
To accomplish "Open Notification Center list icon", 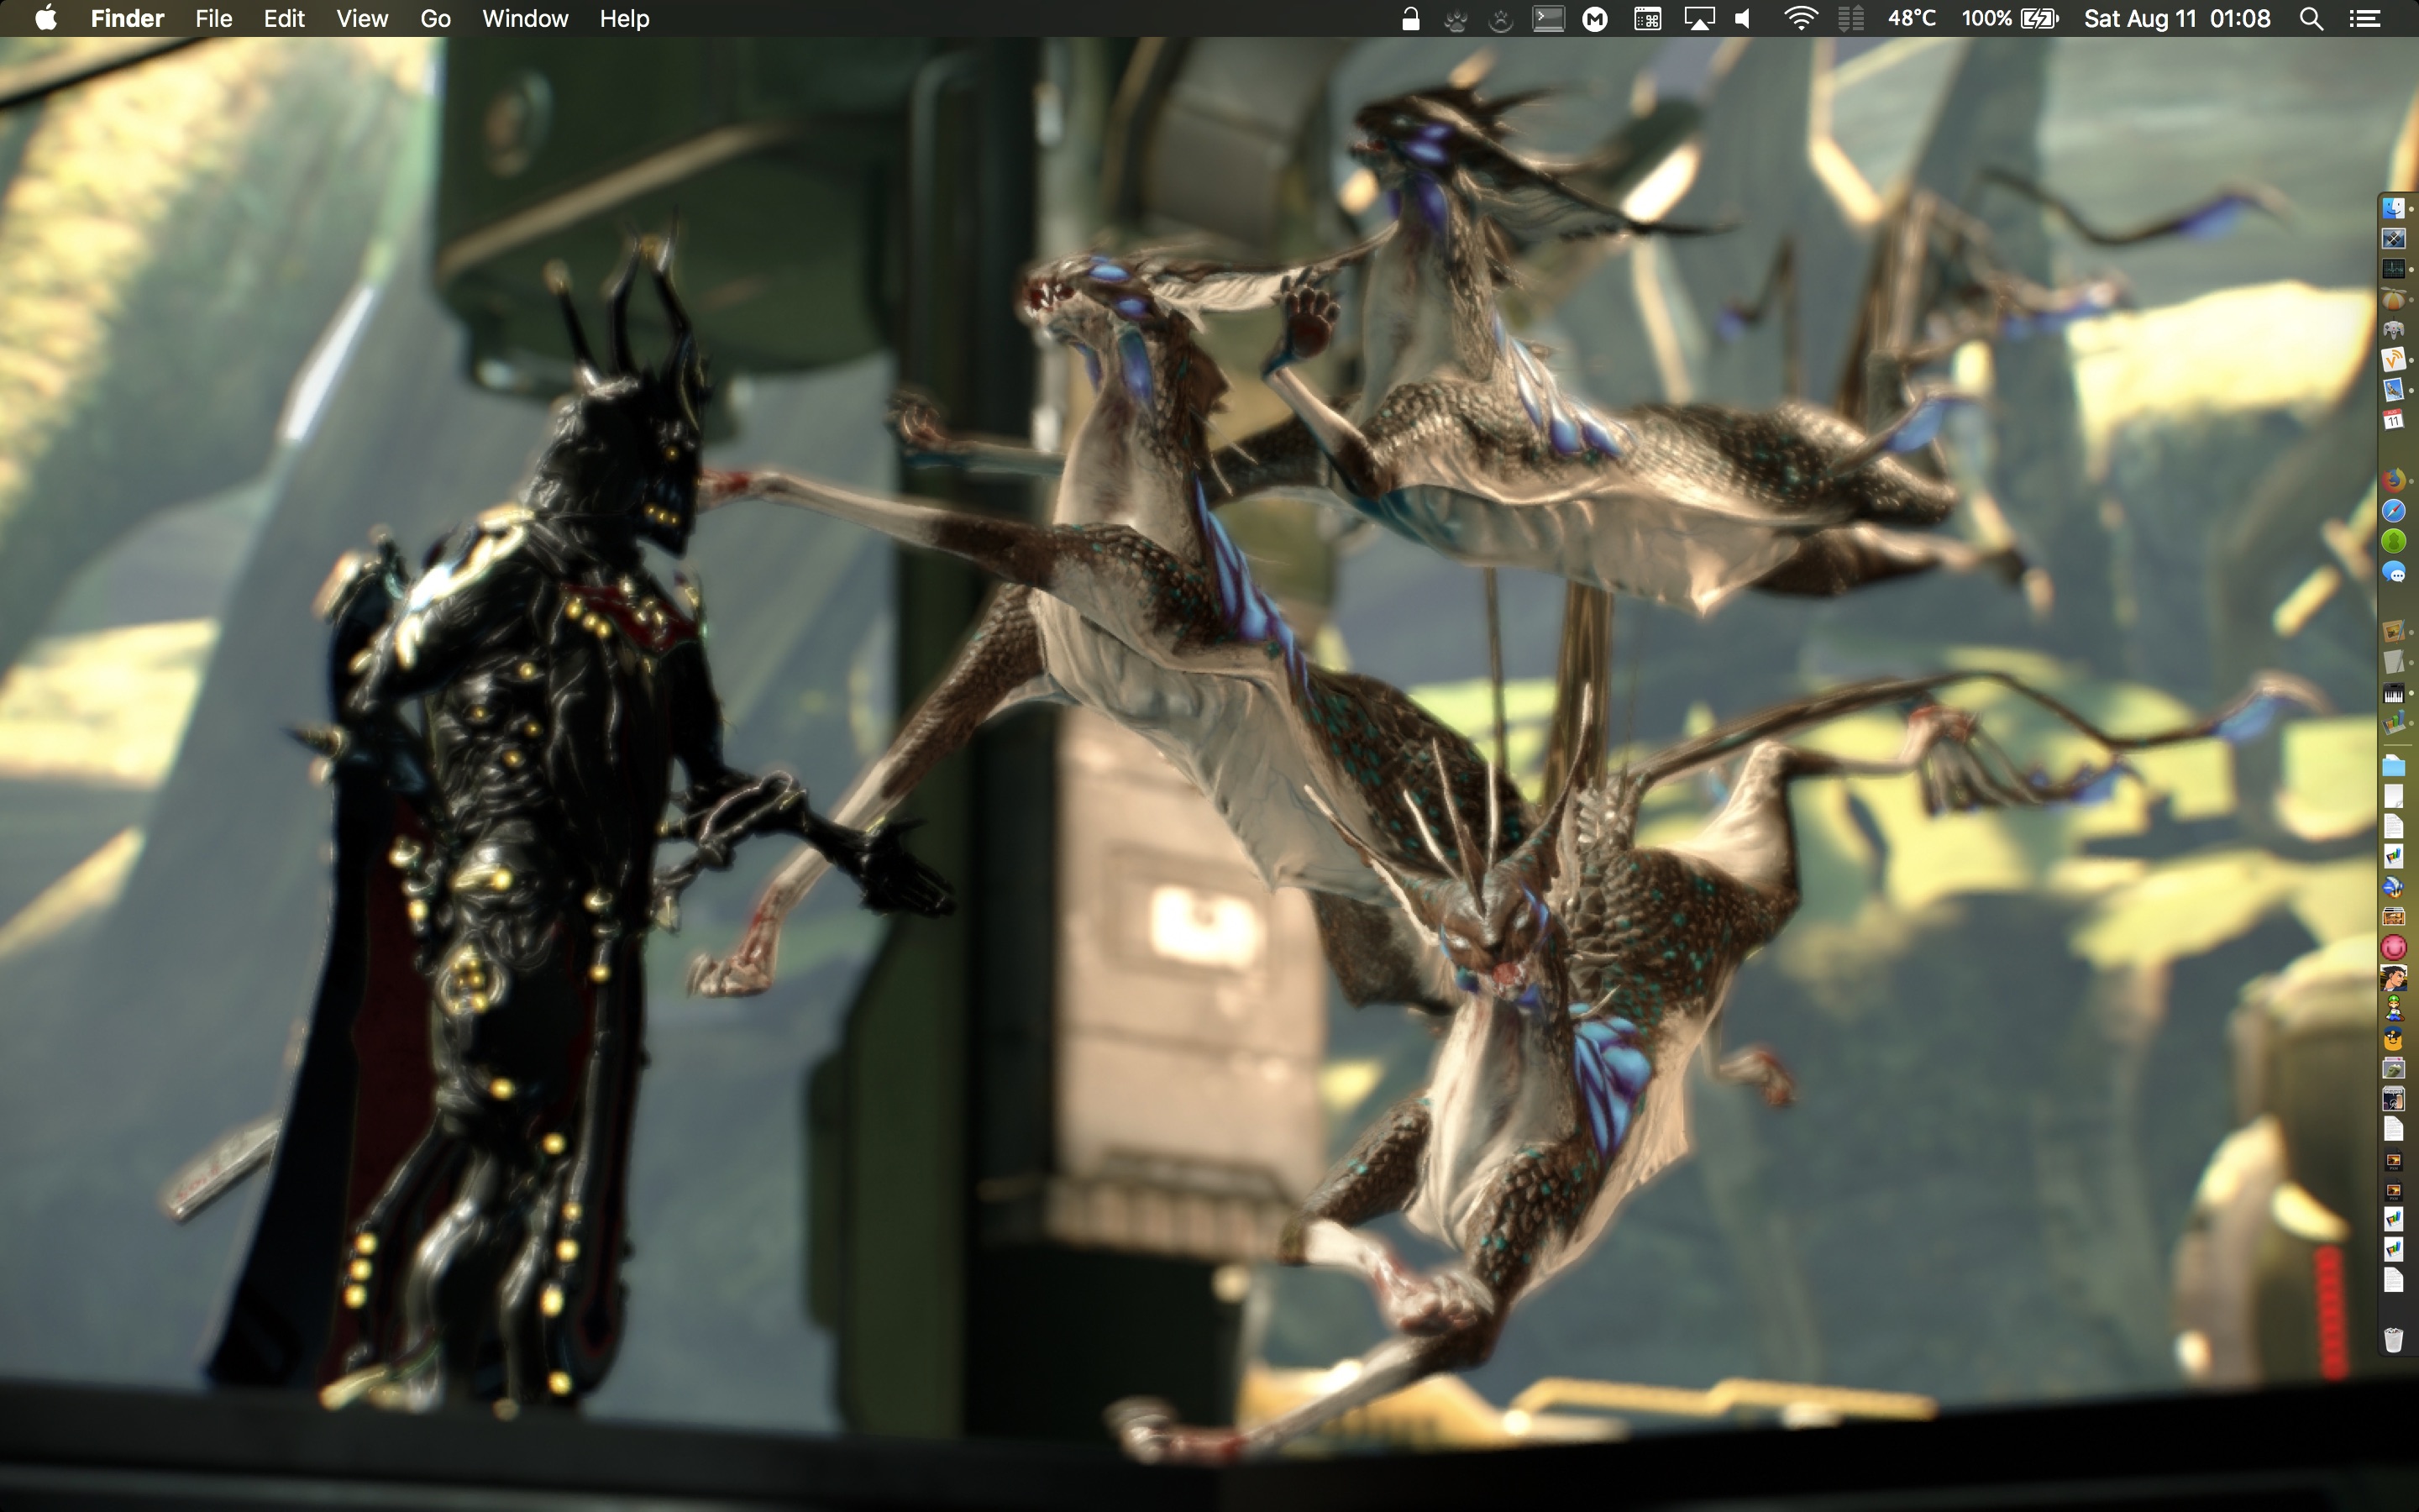I will [2364, 18].
